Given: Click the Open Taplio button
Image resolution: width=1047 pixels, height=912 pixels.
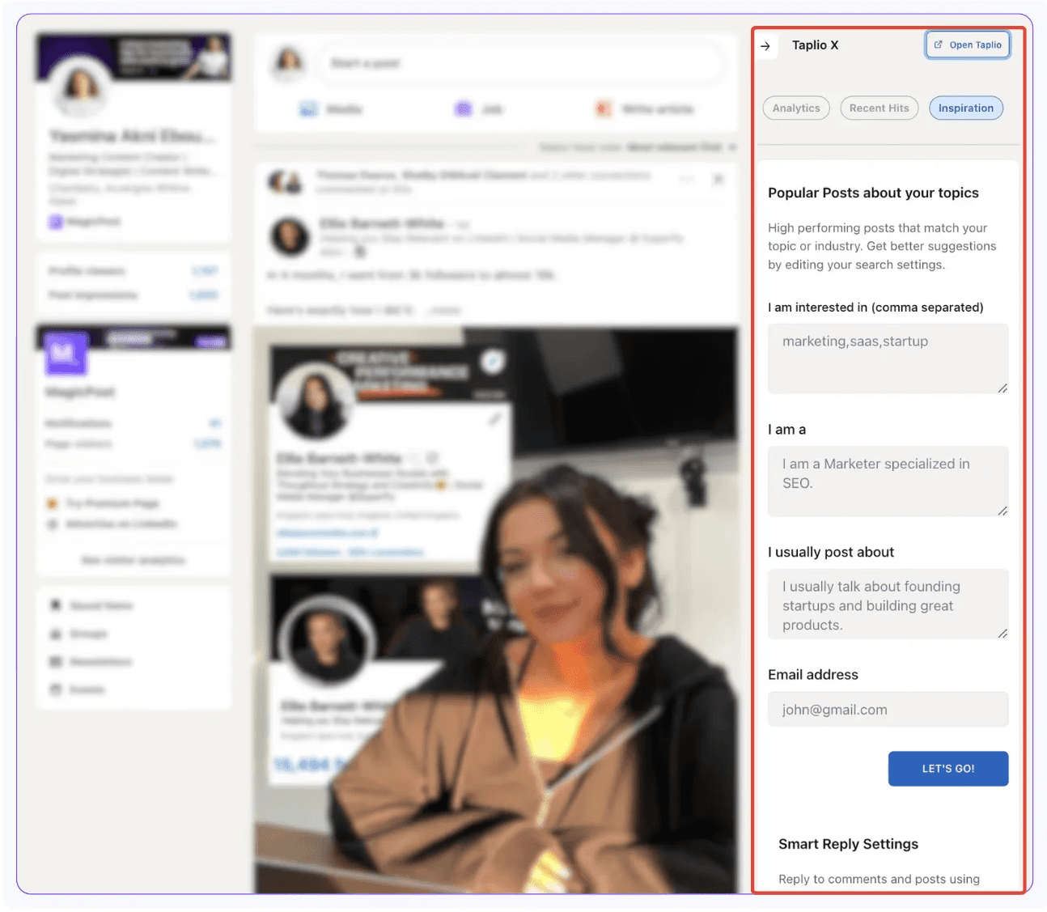Looking at the screenshot, I should [x=968, y=45].
